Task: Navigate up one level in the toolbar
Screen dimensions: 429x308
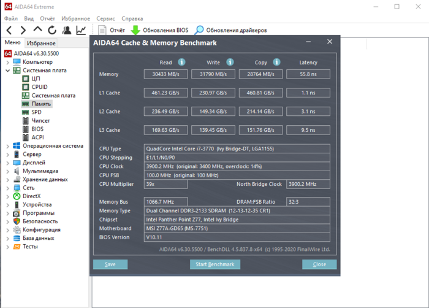Action: 37,29
